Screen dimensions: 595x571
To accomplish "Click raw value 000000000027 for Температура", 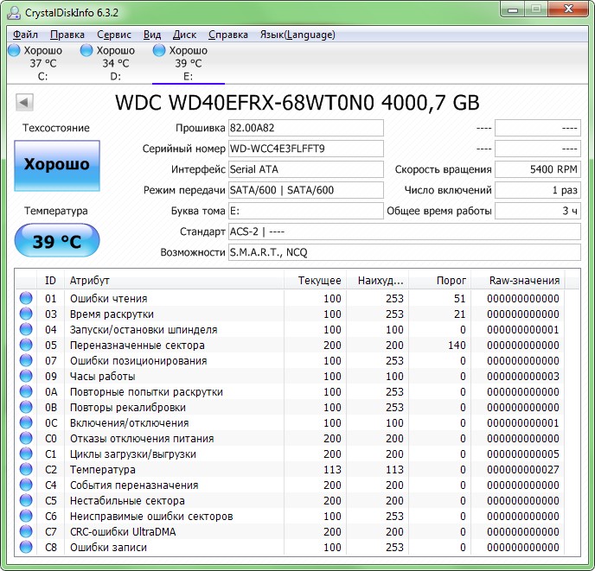I will (x=523, y=470).
